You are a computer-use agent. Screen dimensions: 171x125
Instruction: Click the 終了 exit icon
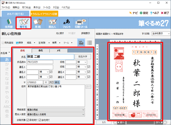click(165, 13)
